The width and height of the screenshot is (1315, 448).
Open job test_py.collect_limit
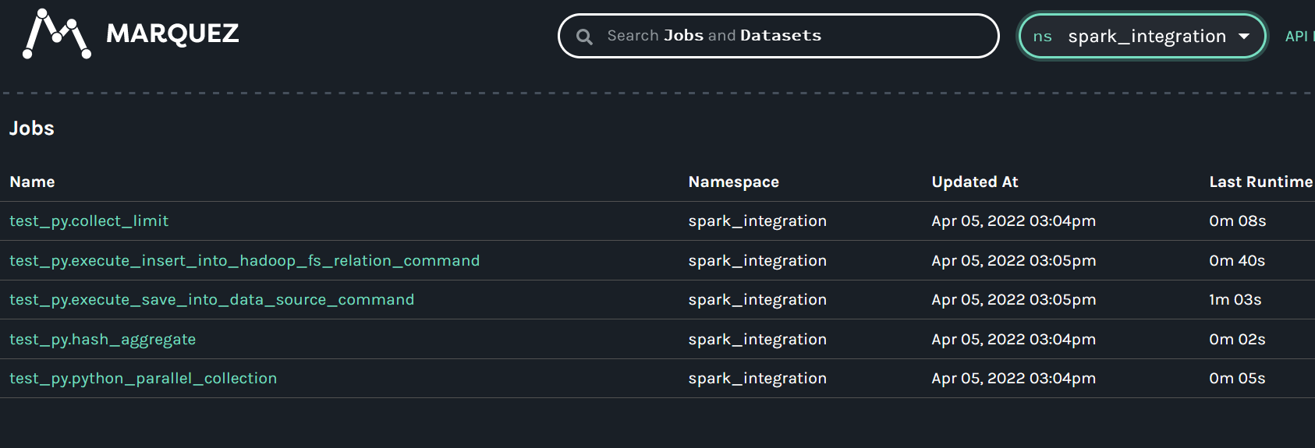(89, 221)
